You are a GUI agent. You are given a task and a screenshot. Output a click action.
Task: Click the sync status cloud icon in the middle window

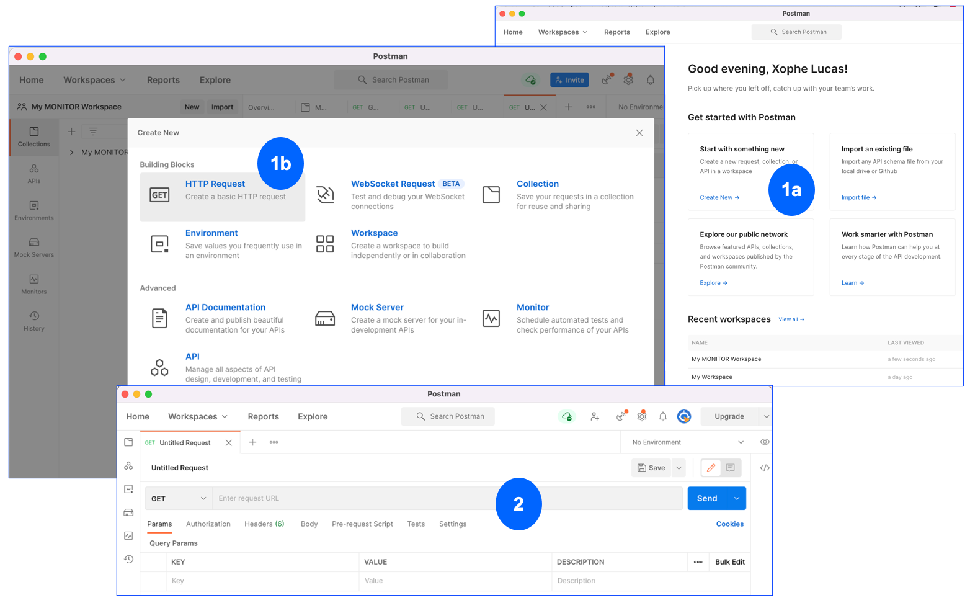531,80
